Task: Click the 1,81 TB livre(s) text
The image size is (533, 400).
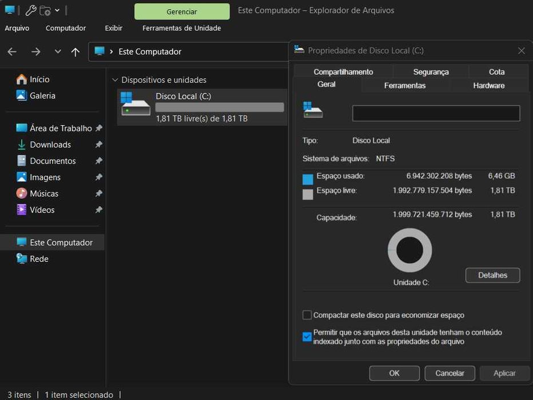Action: pyautogui.click(x=201, y=118)
